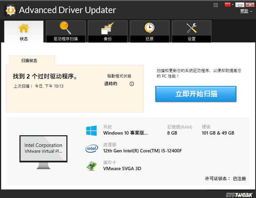Click the "記憶體(RAM)" label

coord(180,127)
